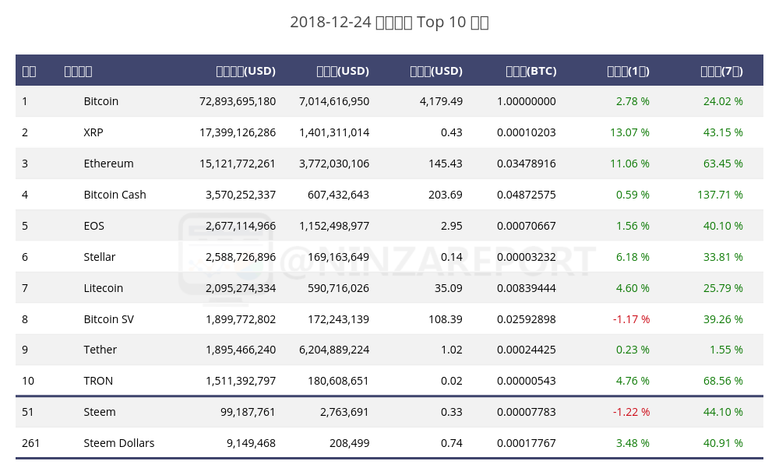Click BTC price 0.00010203 for XRP

(526, 132)
